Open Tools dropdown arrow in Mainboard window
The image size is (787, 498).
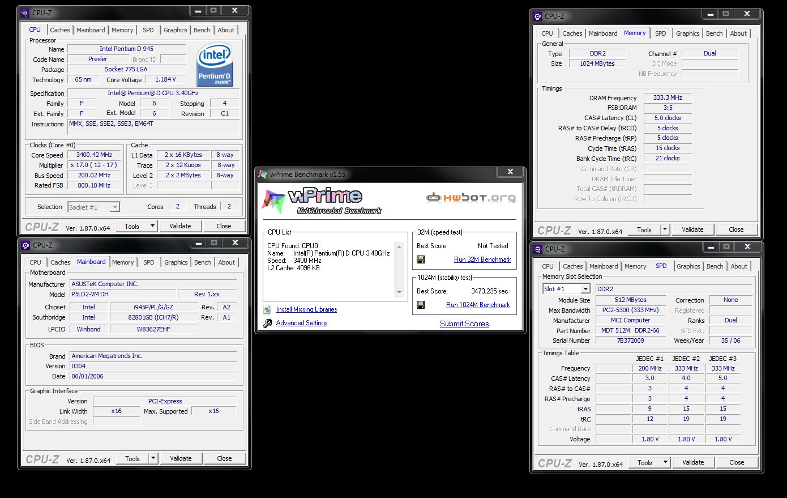click(153, 458)
